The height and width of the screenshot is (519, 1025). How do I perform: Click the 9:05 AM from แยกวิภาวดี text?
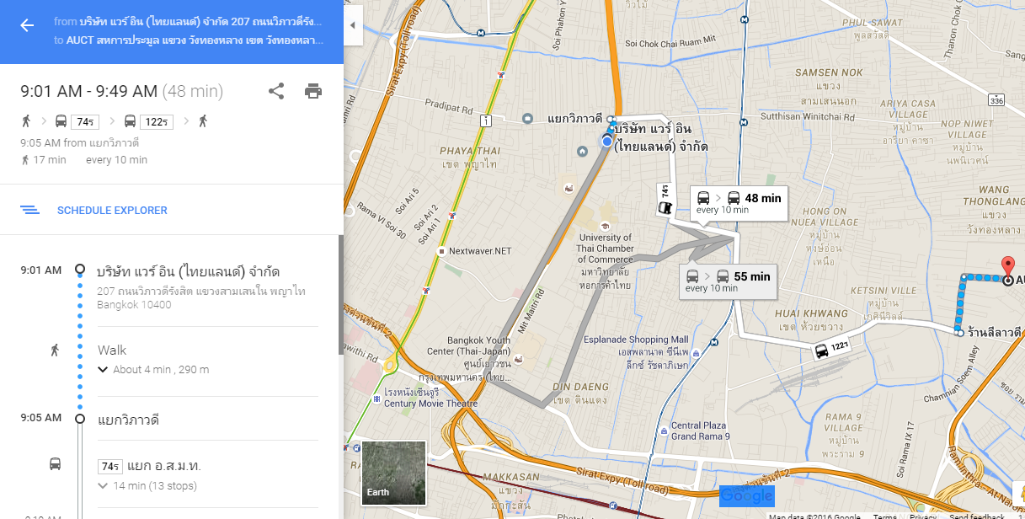[x=79, y=143]
